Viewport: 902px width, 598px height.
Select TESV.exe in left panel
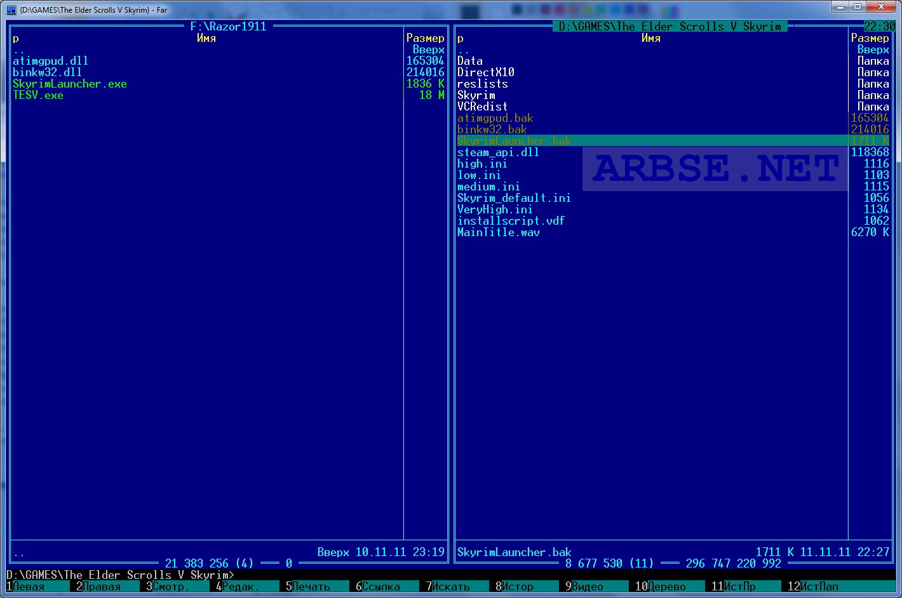(x=38, y=95)
